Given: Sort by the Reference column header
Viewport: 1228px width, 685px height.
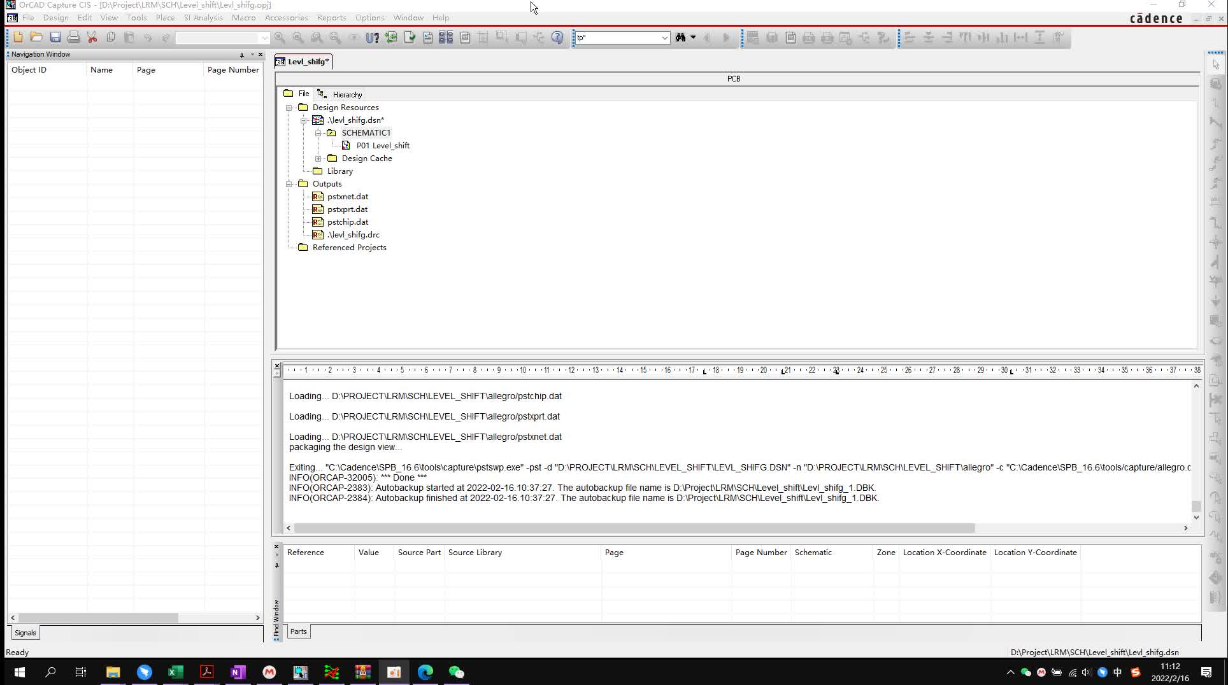Looking at the screenshot, I should coord(318,553).
